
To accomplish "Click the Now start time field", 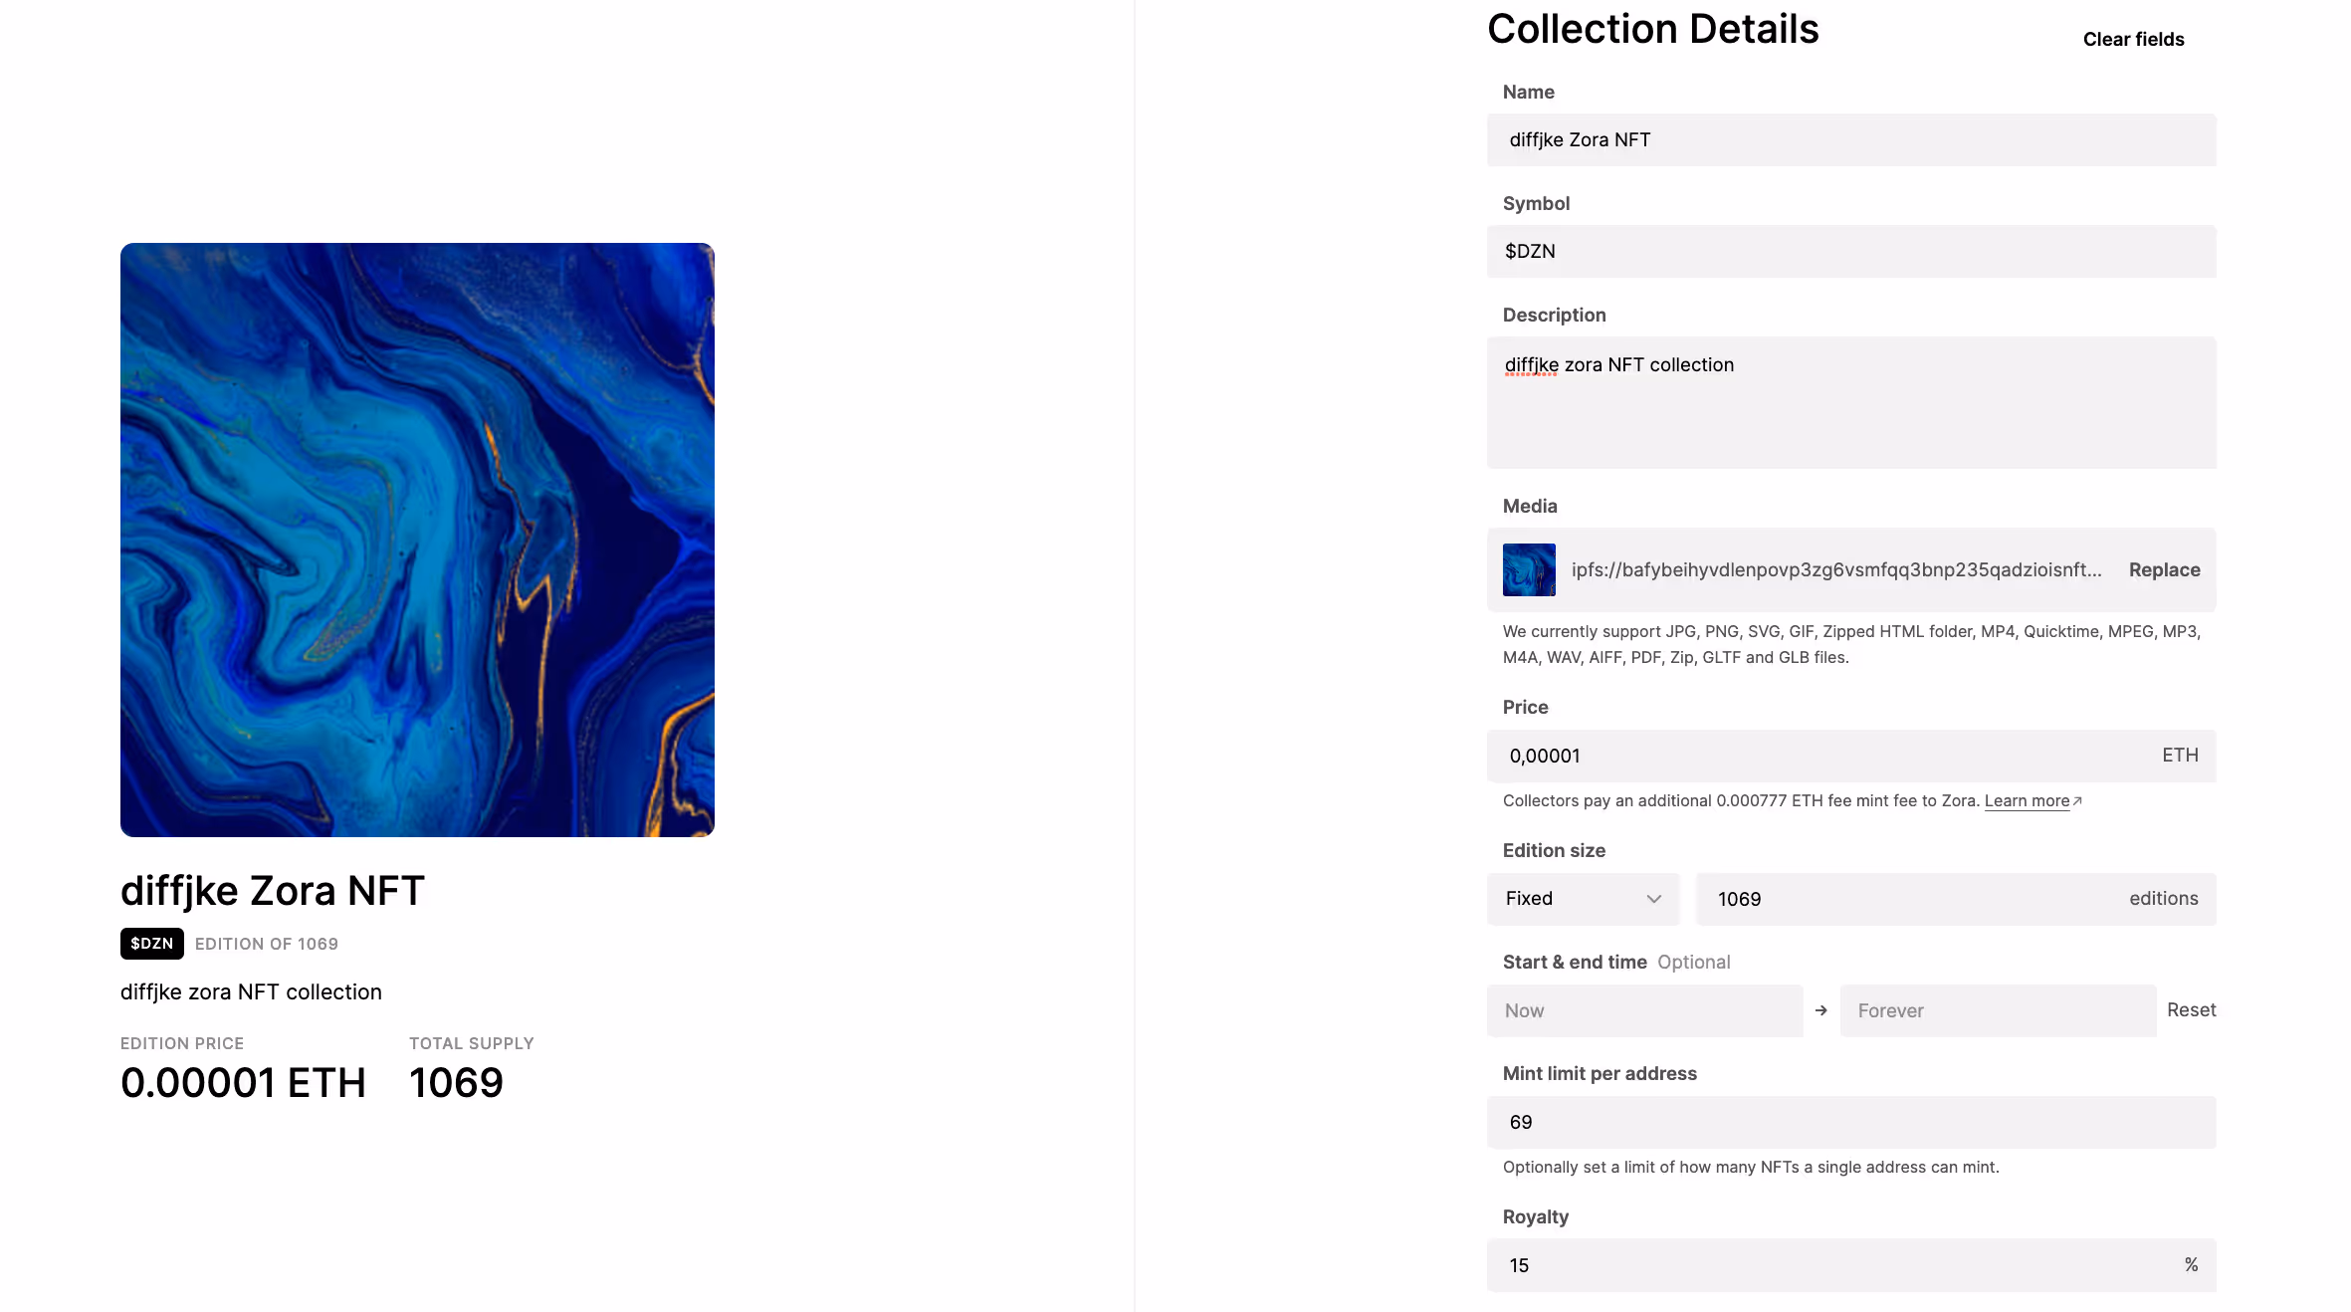I will 1644,1010.
